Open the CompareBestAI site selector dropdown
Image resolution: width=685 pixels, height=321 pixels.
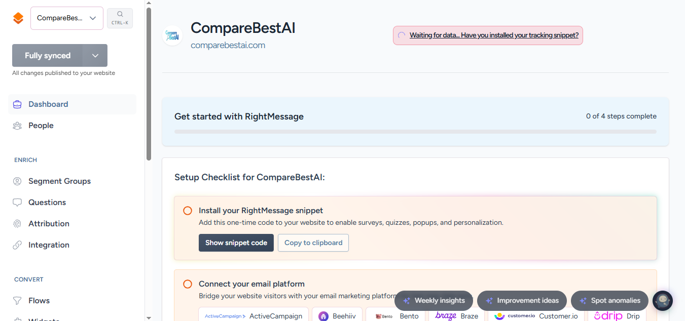click(x=67, y=18)
